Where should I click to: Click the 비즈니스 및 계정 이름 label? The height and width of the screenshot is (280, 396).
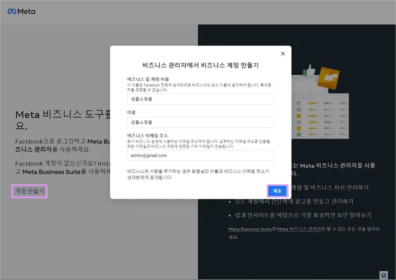[x=148, y=79]
